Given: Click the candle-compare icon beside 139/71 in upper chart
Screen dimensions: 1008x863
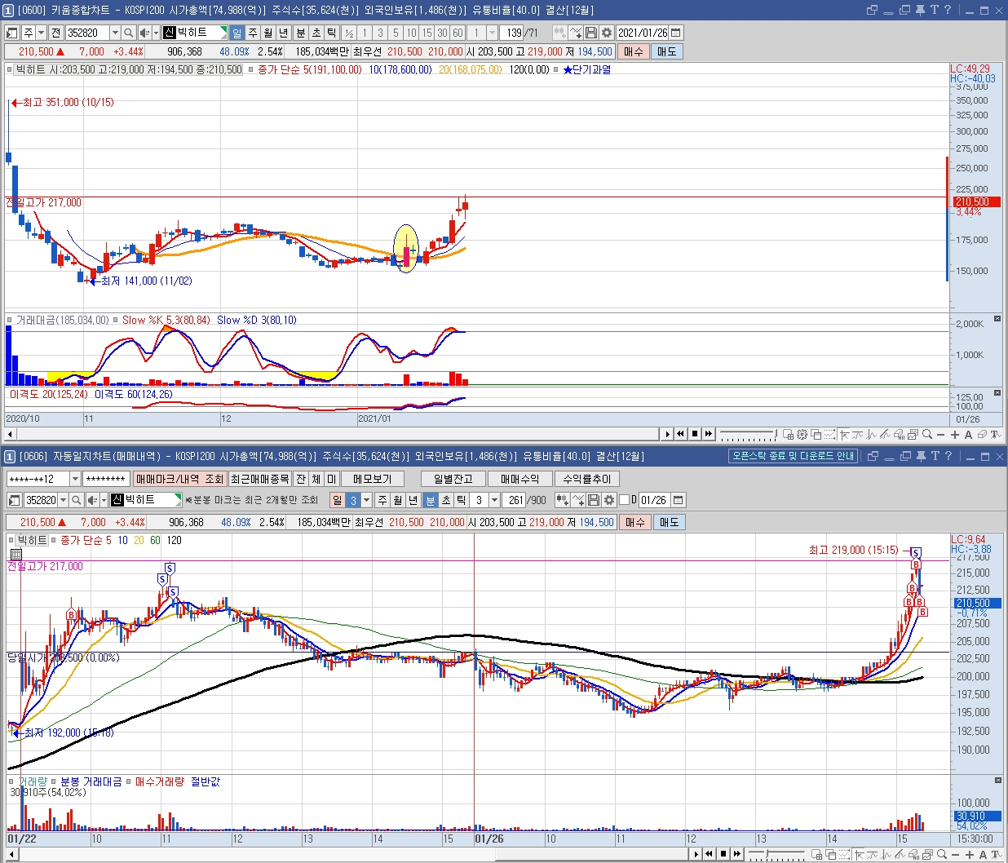Looking at the screenshot, I should pos(559,33).
